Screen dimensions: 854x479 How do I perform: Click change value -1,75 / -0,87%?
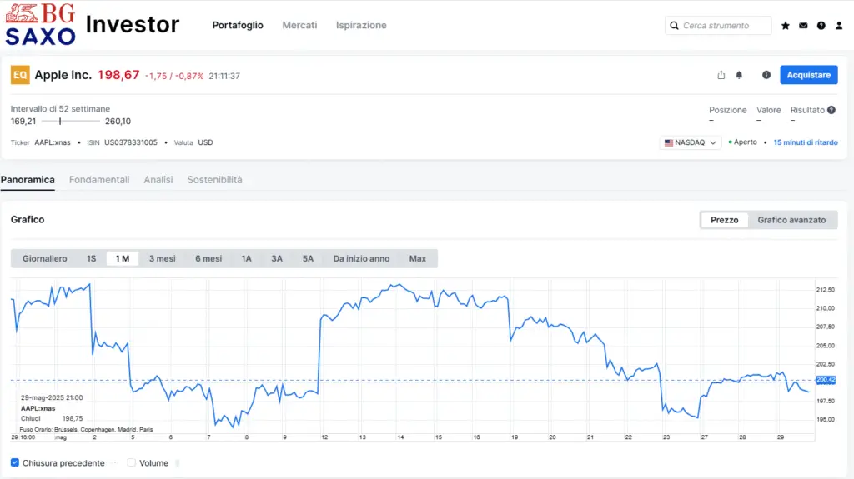pyautogui.click(x=174, y=76)
